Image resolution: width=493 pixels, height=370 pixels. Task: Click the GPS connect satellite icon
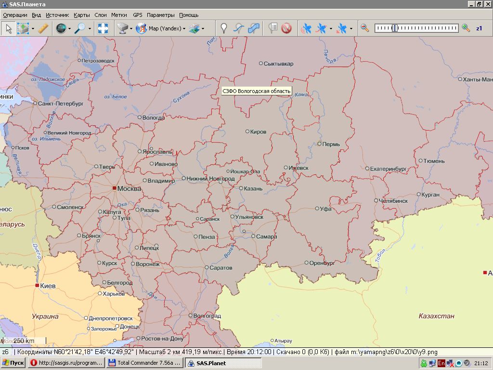click(x=306, y=28)
